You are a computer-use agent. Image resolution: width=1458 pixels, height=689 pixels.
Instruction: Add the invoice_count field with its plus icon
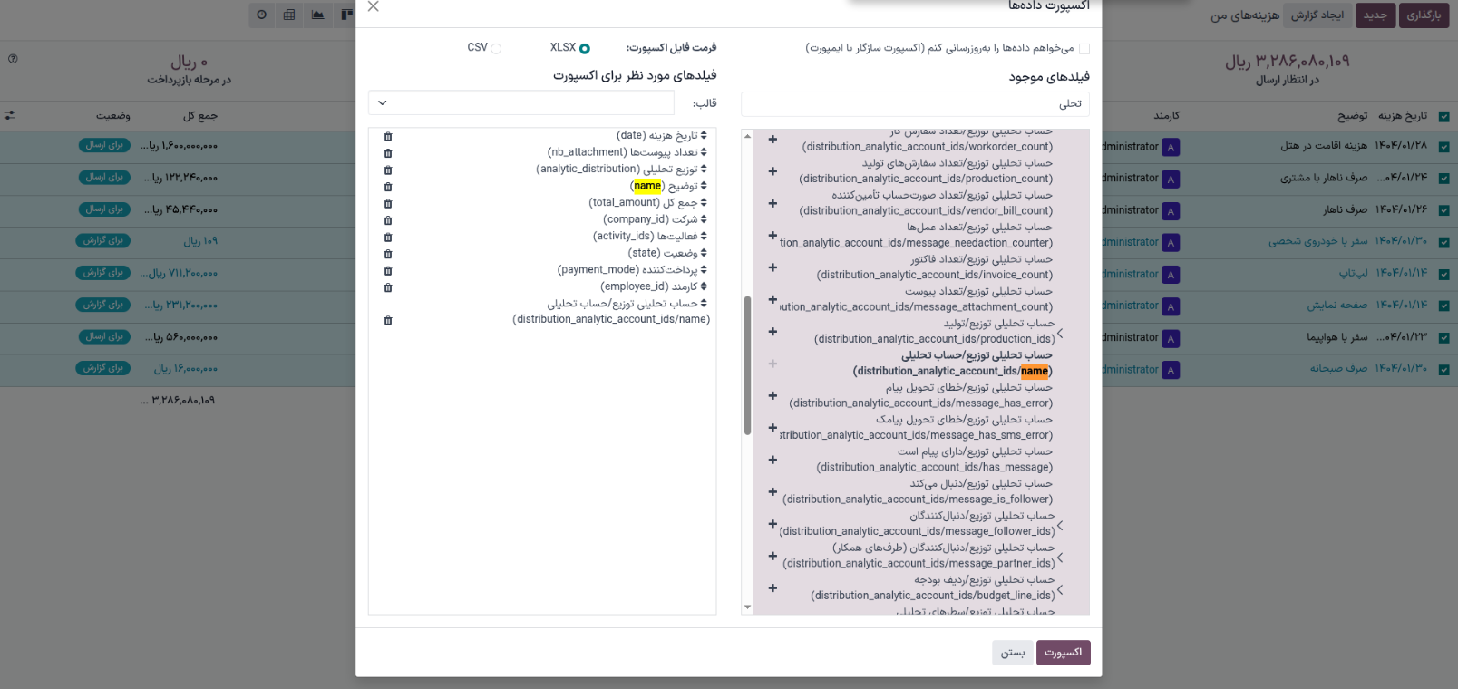click(x=773, y=267)
